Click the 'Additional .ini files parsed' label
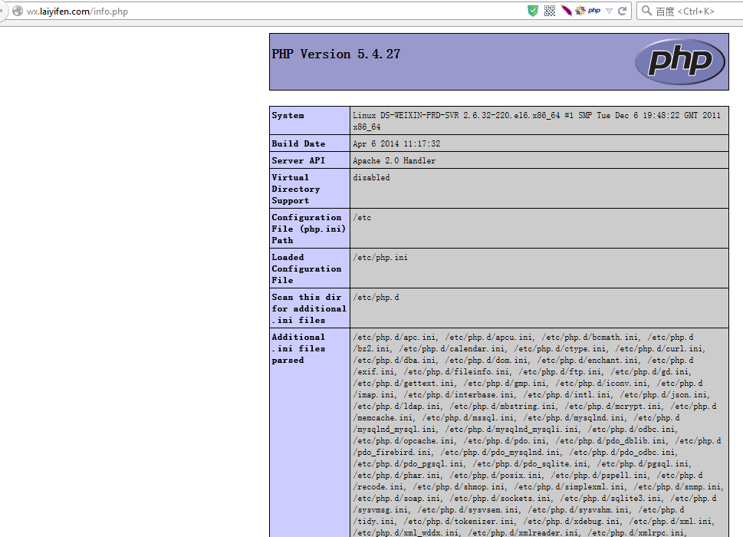Screen dimensions: 743x537 pos(298,348)
